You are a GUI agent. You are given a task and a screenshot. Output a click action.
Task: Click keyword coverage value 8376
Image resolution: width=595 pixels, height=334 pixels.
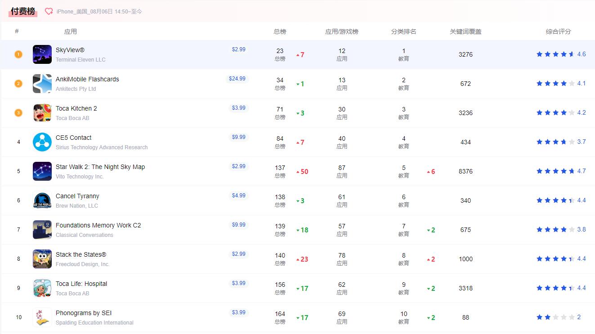pyautogui.click(x=465, y=171)
